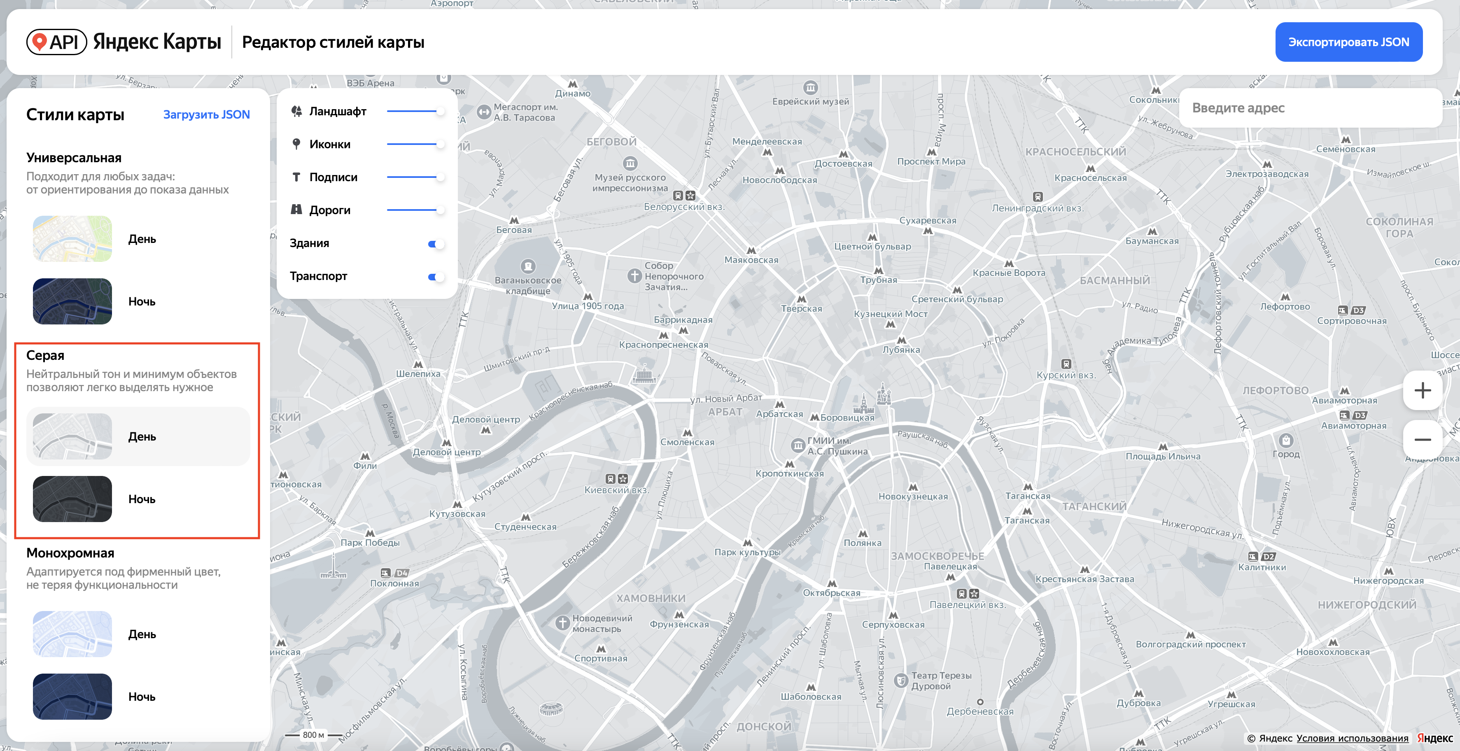
Task: Click the ХАМОВНИКИ district label
Action: [x=651, y=599]
